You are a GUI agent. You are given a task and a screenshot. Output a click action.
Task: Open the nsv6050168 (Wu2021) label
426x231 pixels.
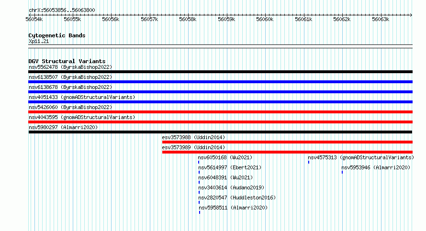point(225,158)
